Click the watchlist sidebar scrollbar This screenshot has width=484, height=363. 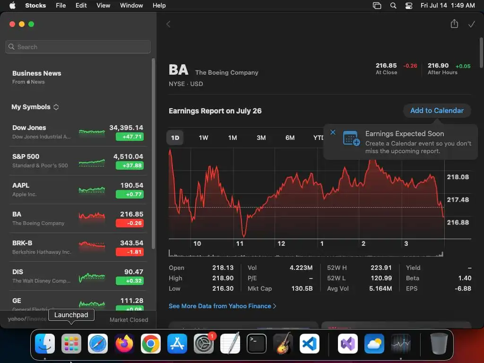click(153, 154)
